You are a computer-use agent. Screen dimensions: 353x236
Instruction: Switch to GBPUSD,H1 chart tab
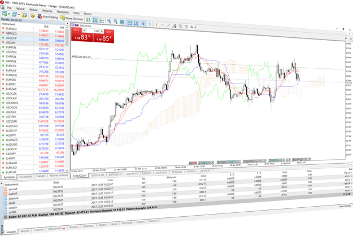[115, 174]
